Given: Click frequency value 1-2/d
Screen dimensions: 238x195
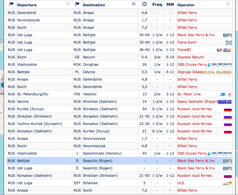Looking at the screenshot, I should coord(157,101).
